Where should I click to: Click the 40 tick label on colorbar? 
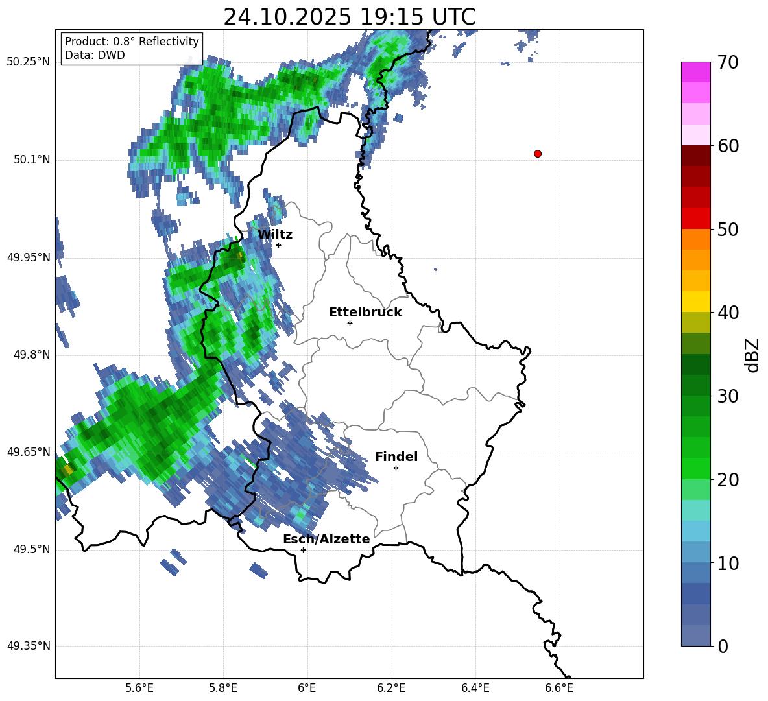pyautogui.click(x=728, y=313)
